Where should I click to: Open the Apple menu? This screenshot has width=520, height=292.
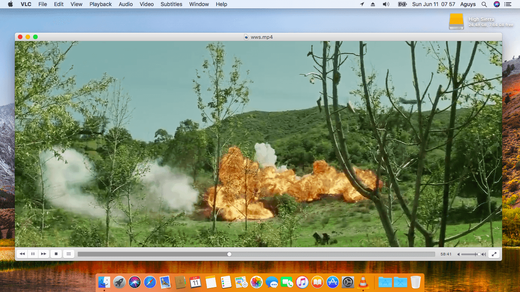pos(10,4)
